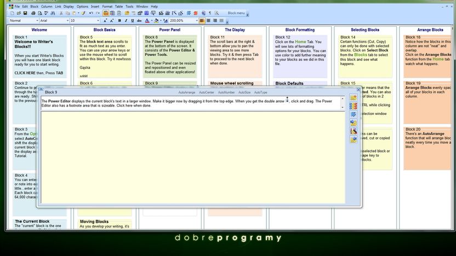Viewport: 456px width, 256px height.
Task: Click inside the yellow footnote area
Action: pyautogui.click(x=193, y=157)
